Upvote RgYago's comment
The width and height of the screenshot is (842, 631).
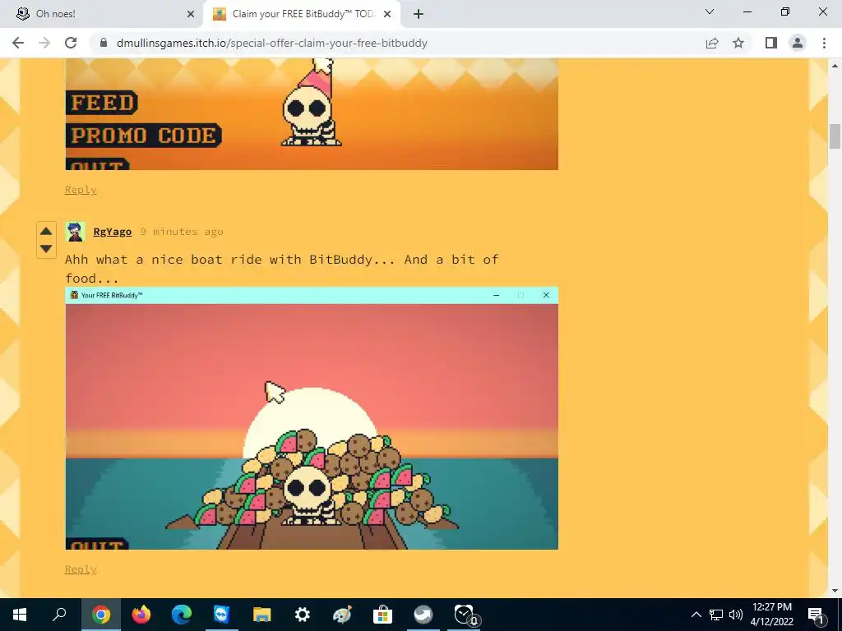[46, 231]
